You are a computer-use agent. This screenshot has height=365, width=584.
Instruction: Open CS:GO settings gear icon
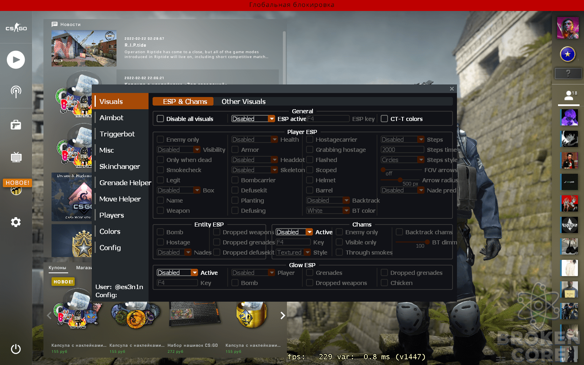tap(16, 222)
